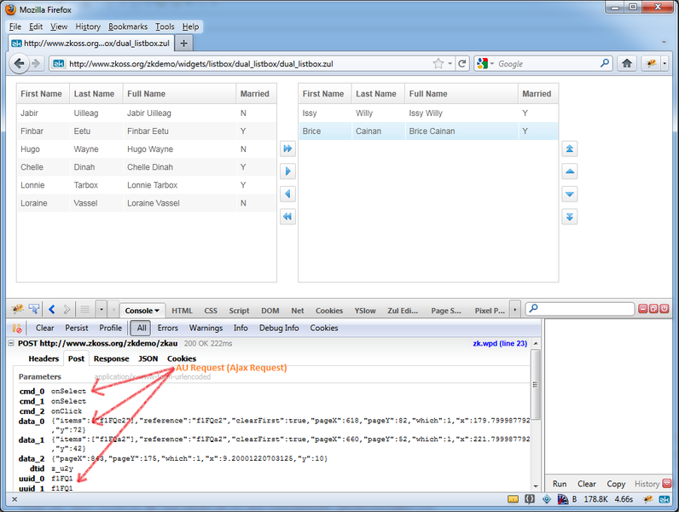
Task: Move selected row to the bottom
Action: click(x=570, y=216)
